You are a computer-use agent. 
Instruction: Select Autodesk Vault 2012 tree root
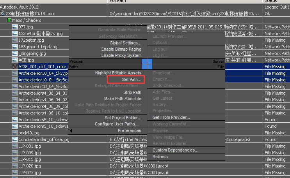click(19, 7)
